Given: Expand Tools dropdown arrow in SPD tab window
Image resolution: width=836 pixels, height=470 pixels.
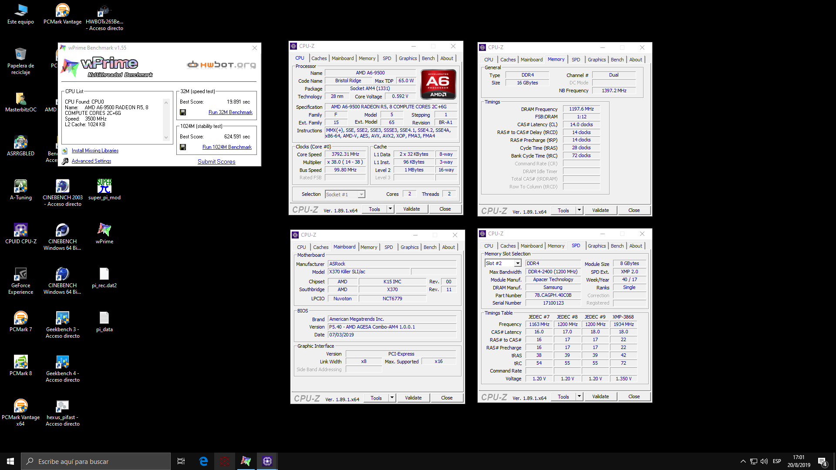Looking at the screenshot, I should point(580,396).
